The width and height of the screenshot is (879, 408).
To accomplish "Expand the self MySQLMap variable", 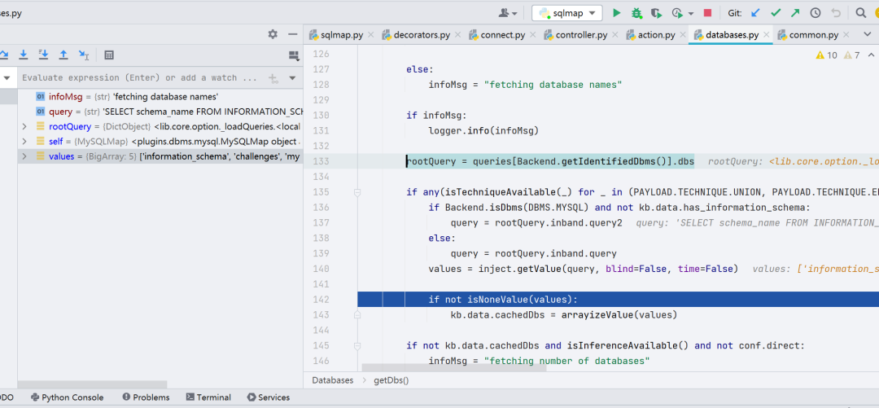I will [24, 142].
